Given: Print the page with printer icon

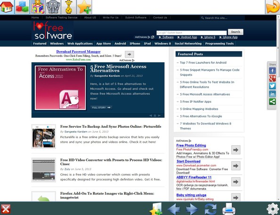Looking at the screenshot, I should [229, 209].
